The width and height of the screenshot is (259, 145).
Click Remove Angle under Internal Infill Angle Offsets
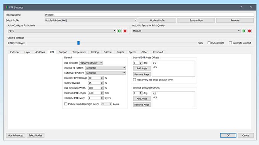(142, 74)
